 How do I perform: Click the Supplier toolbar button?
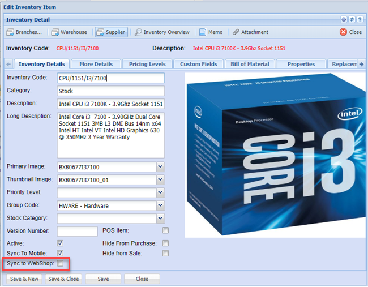pyautogui.click(x=111, y=32)
